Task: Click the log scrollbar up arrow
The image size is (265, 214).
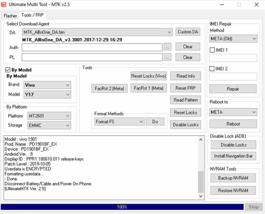Action: tap(201, 140)
